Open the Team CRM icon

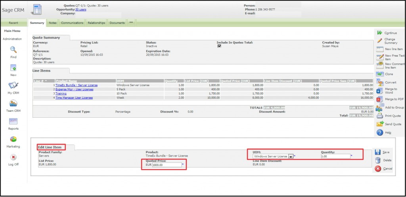tap(13, 103)
